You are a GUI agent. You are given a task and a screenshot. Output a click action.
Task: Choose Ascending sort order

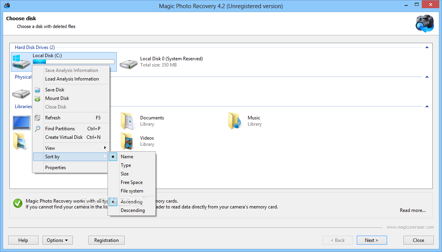pyautogui.click(x=132, y=202)
